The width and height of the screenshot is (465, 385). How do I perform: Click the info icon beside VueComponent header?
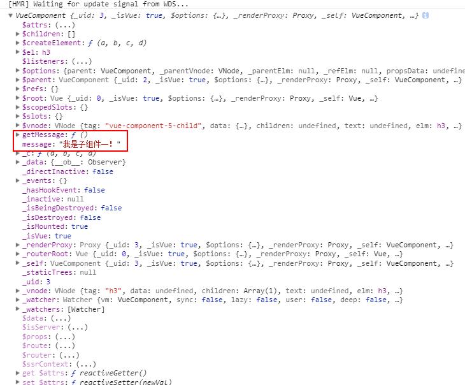(x=426, y=15)
